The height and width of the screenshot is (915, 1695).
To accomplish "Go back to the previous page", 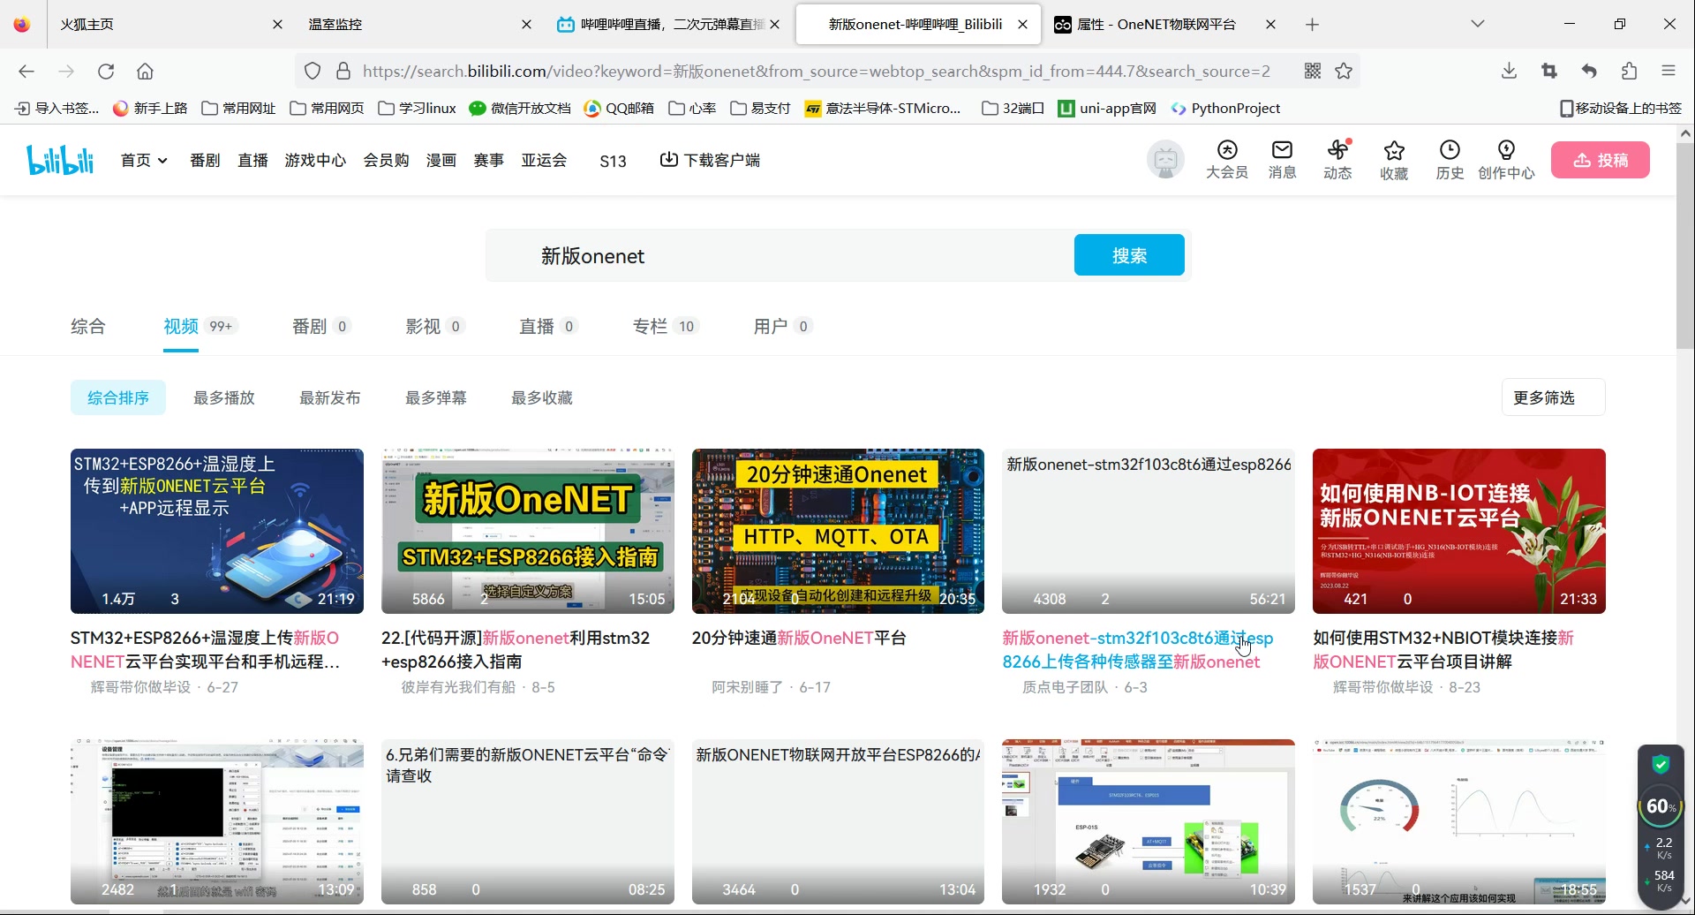I will 26,72.
